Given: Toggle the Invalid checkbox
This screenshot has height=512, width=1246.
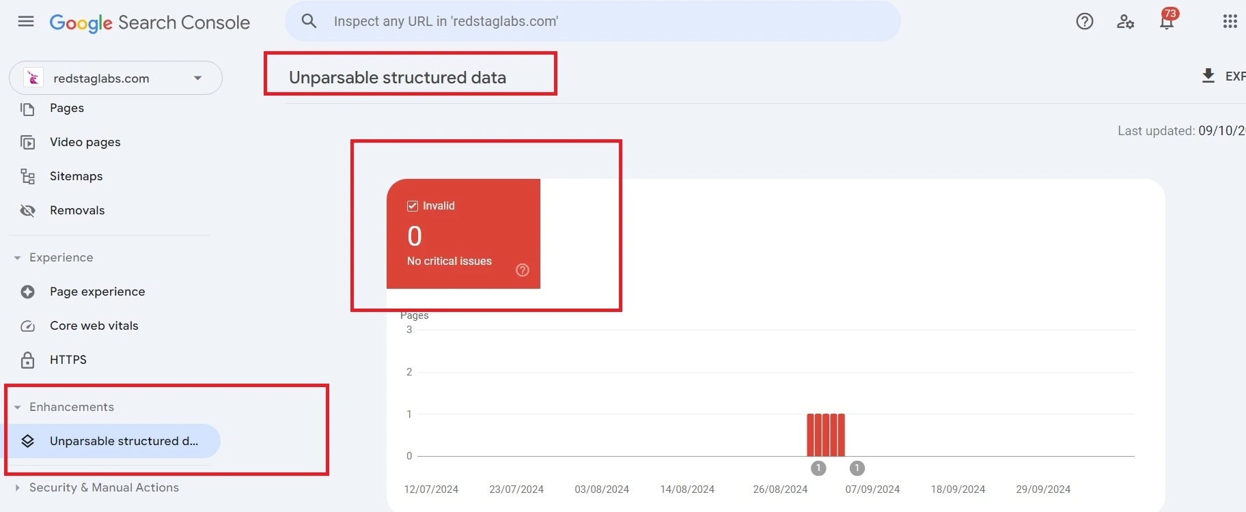Looking at the screenshot, I should click(413, 206).
